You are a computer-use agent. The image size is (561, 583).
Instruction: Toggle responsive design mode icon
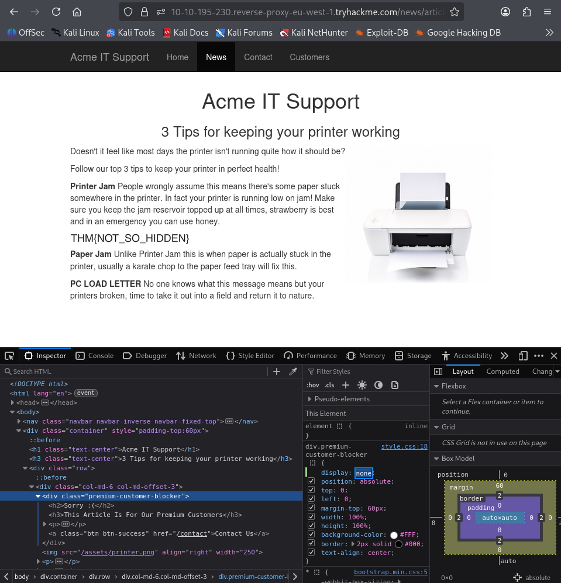tap(523, 356)
